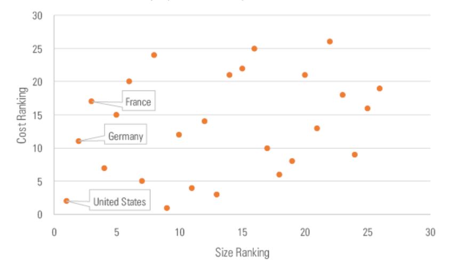
Task: Select the France data point
Action: tap(92, 101)
